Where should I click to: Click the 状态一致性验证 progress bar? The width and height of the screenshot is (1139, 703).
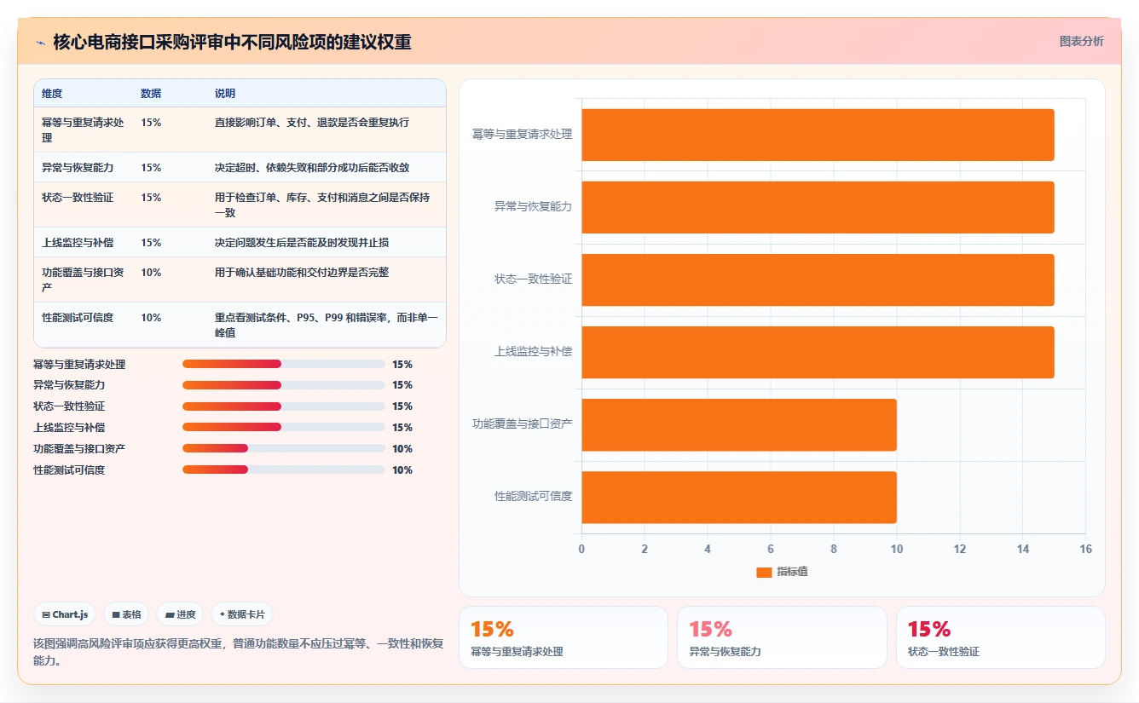[284, 406]
